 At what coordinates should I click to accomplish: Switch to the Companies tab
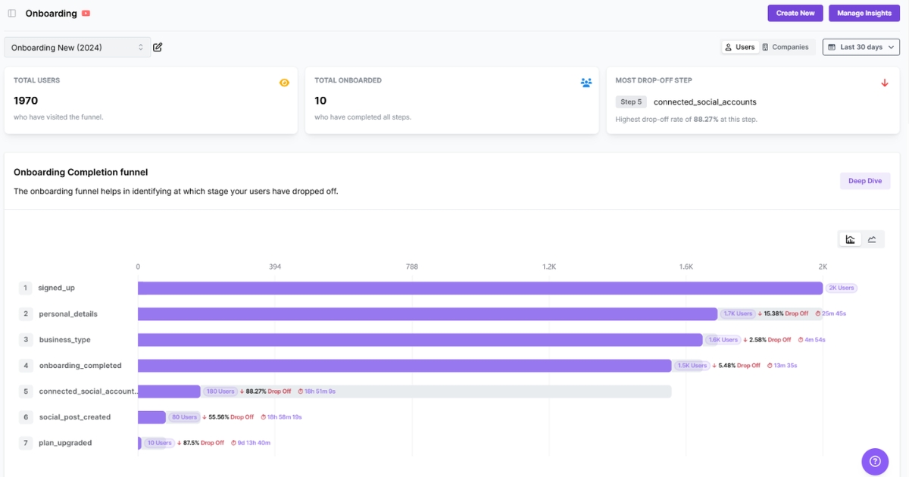click(786, 46)
